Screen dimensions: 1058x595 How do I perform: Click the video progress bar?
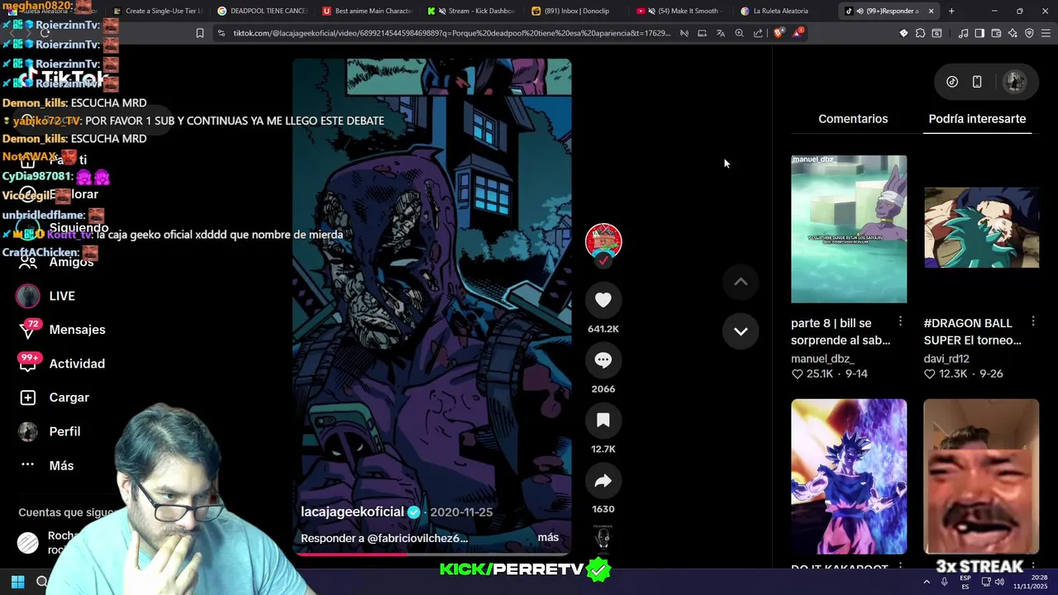431,554
